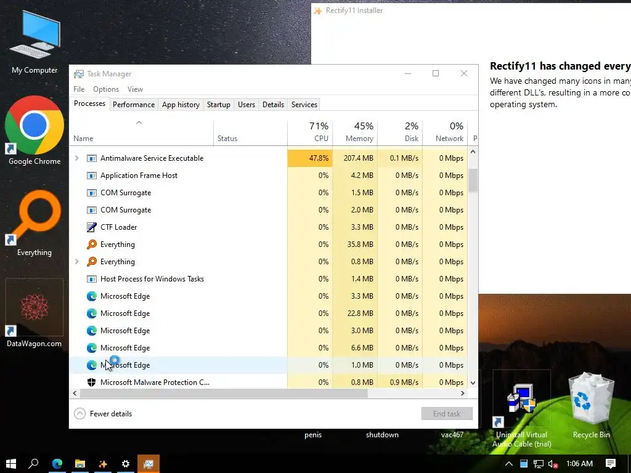
Task: Expand the Antimalware Service Executable group
Action: tap(77, 158)
